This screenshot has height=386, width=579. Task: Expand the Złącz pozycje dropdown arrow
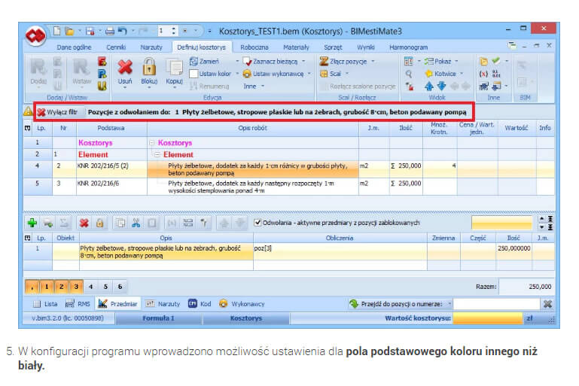tap(373, 61)
